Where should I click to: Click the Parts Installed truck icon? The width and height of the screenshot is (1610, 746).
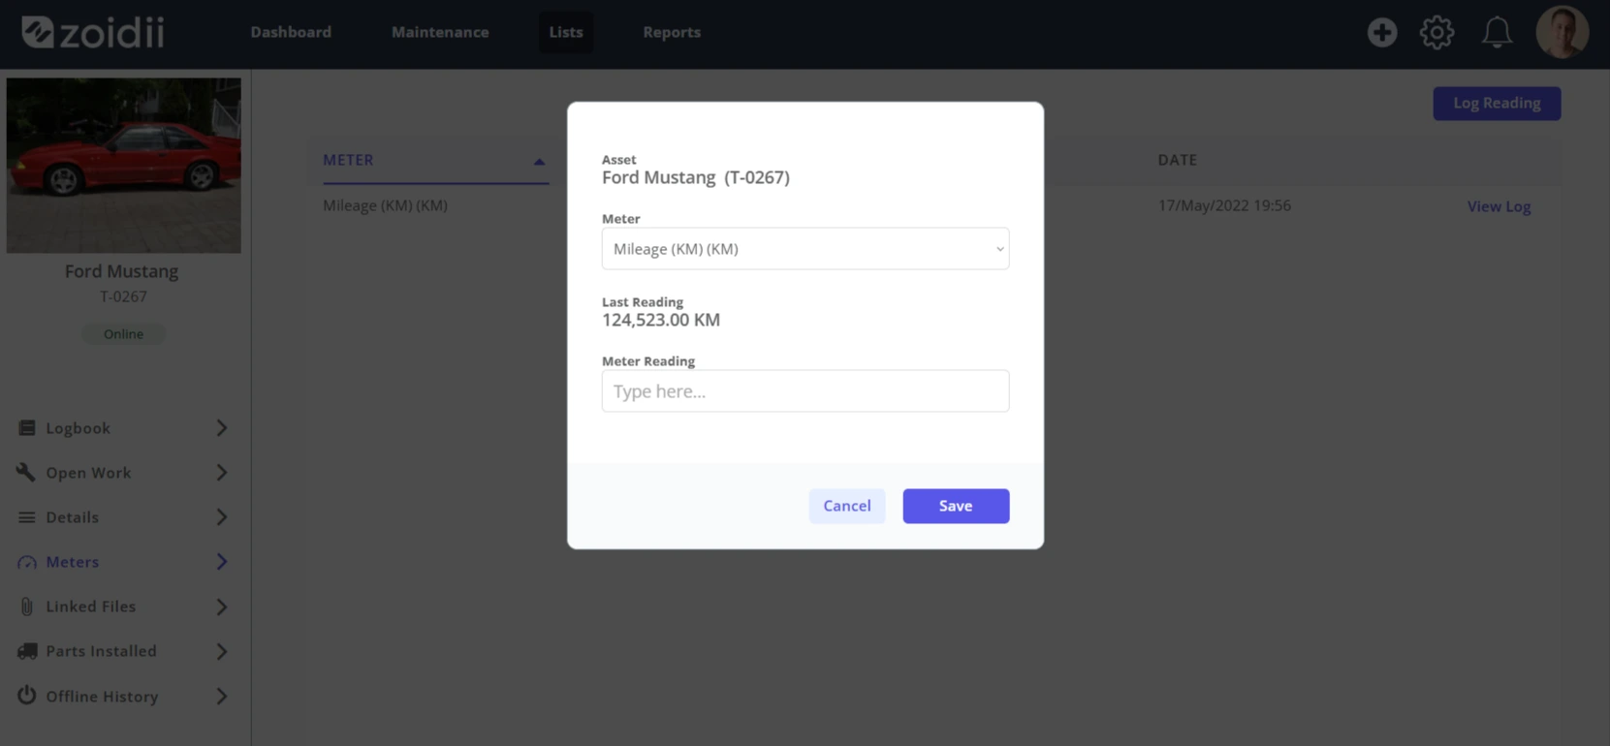pyautogui.click(x=27, y=651)
